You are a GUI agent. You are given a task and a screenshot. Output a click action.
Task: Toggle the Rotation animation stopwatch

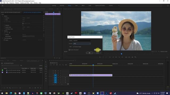click(x=4, y=25)
